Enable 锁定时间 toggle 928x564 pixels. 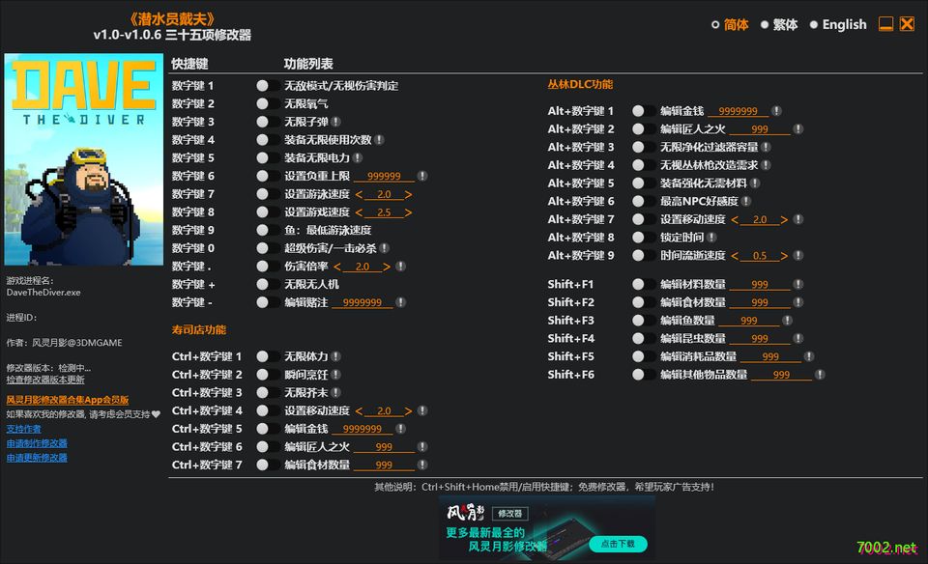644,238
